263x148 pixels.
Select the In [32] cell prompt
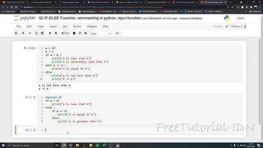pyautogui.click(x=30, y=48)
